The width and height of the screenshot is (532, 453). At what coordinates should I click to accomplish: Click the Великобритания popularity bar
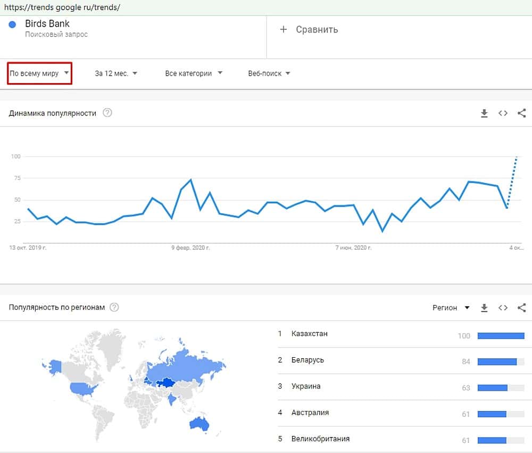pos(501,440)
